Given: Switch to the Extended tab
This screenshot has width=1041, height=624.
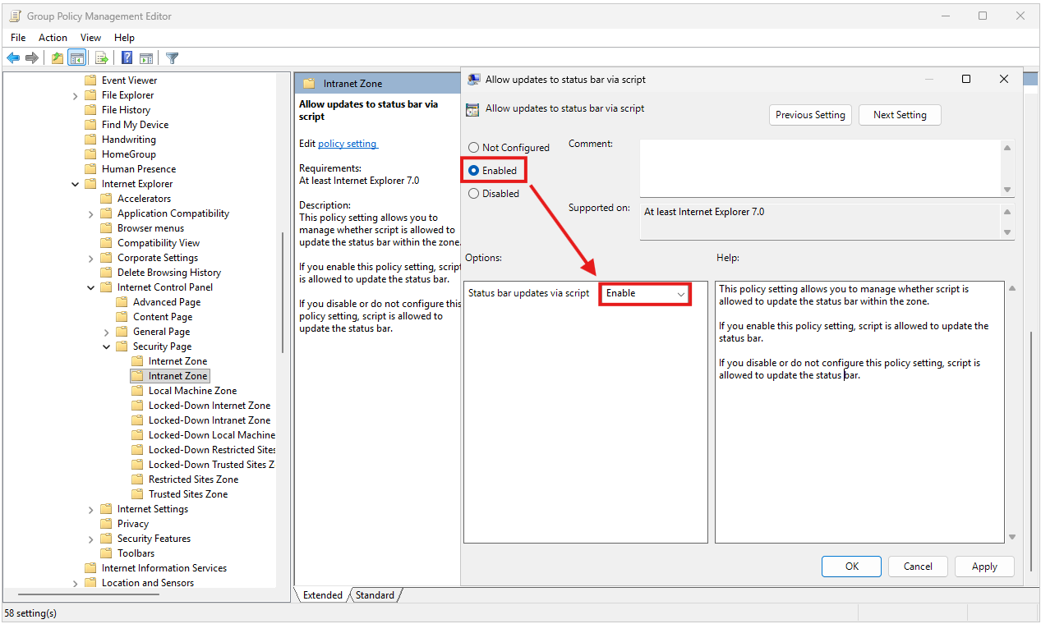Looking at the screenshot, I should pyautogui.click(x=323, y=595).
